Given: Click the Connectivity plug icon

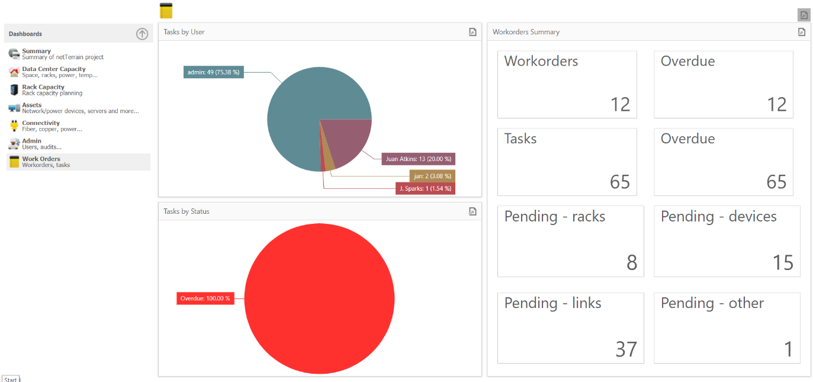Looking at the screenshot, I should (x=14, y=126).
